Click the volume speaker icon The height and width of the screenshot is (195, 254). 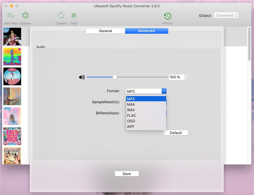[82, 77]
